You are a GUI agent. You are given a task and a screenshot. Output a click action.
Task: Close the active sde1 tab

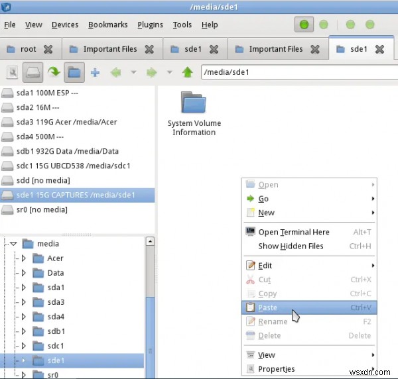[x=379, y=49]
